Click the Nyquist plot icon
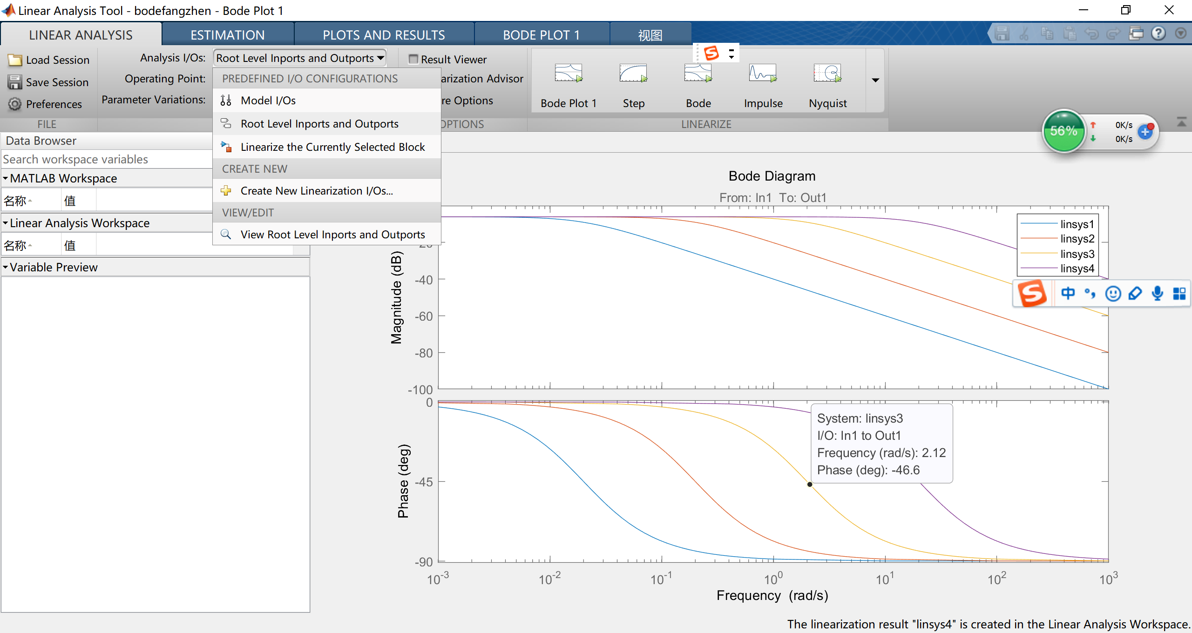 point(827,74)
